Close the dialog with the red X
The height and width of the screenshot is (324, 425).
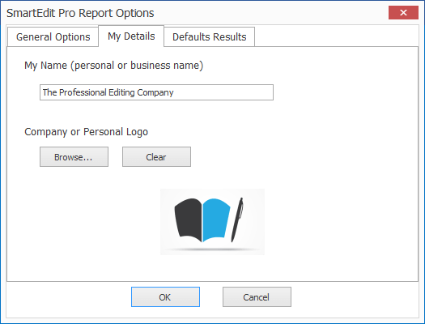tap(403, 12)
